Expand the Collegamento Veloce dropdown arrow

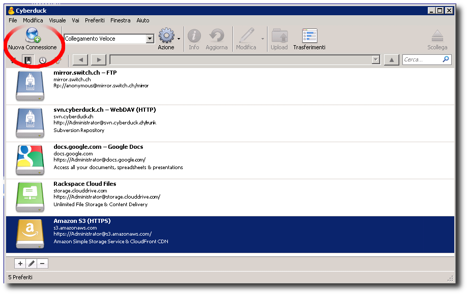tap(150, 39)
